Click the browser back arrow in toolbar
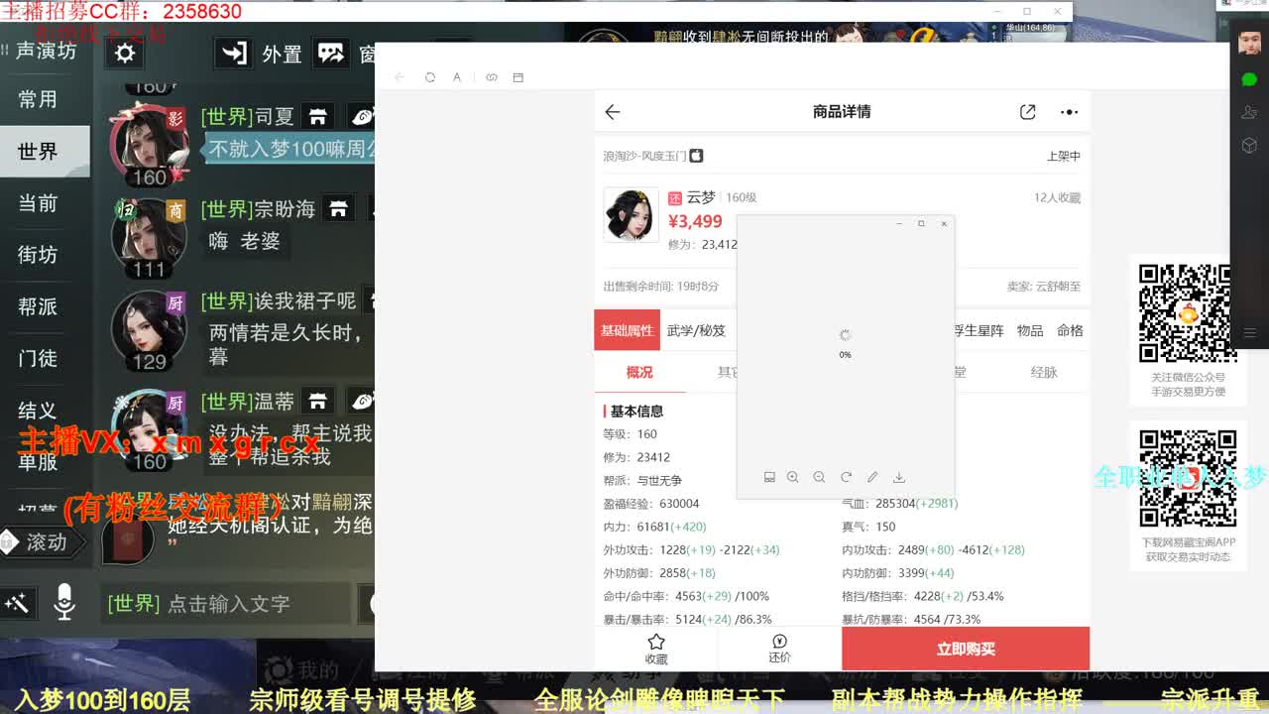 click(400, 77)
